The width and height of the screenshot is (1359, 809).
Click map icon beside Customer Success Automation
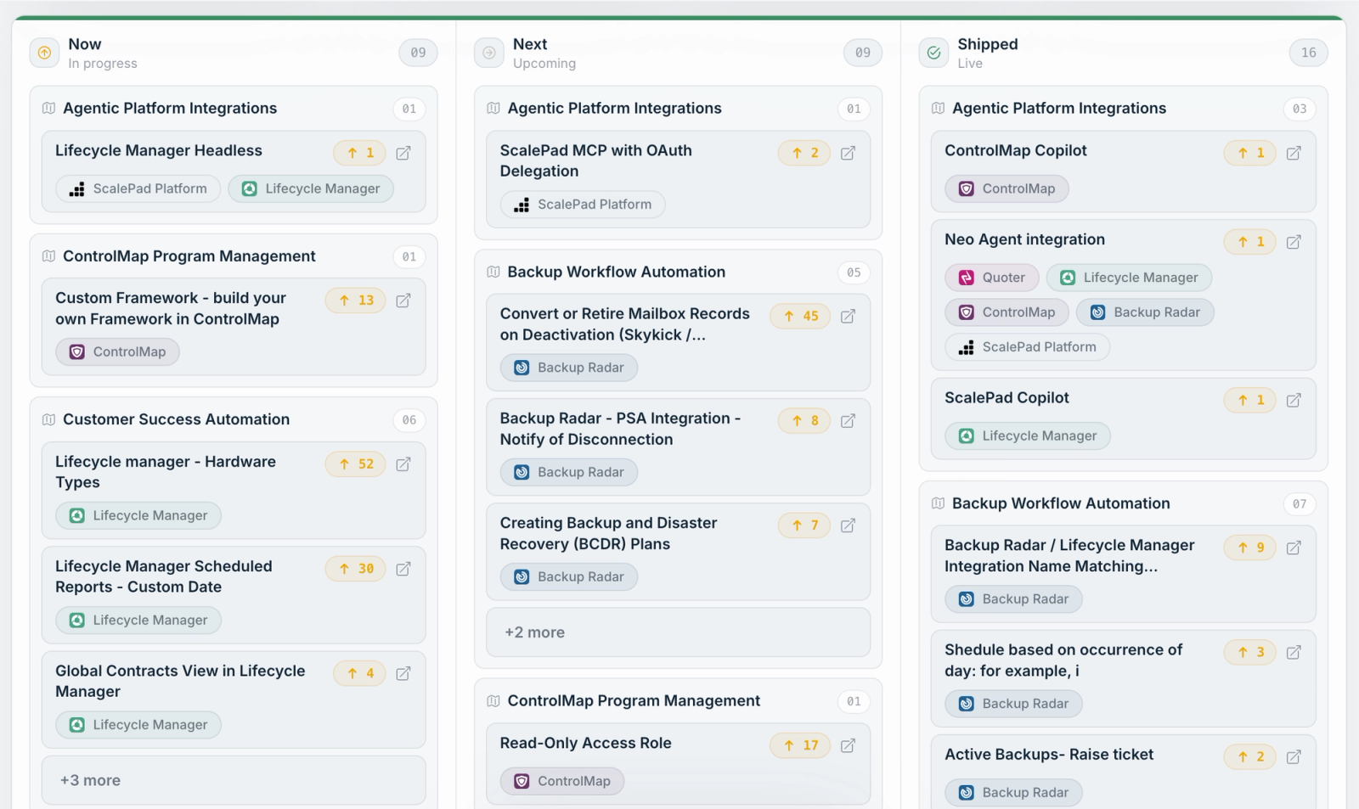pos(48,419)
